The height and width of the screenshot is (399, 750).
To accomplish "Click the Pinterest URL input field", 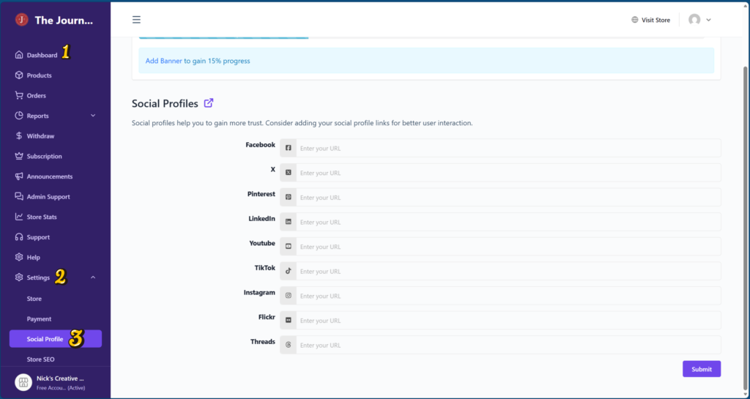I will pos(508,198).
